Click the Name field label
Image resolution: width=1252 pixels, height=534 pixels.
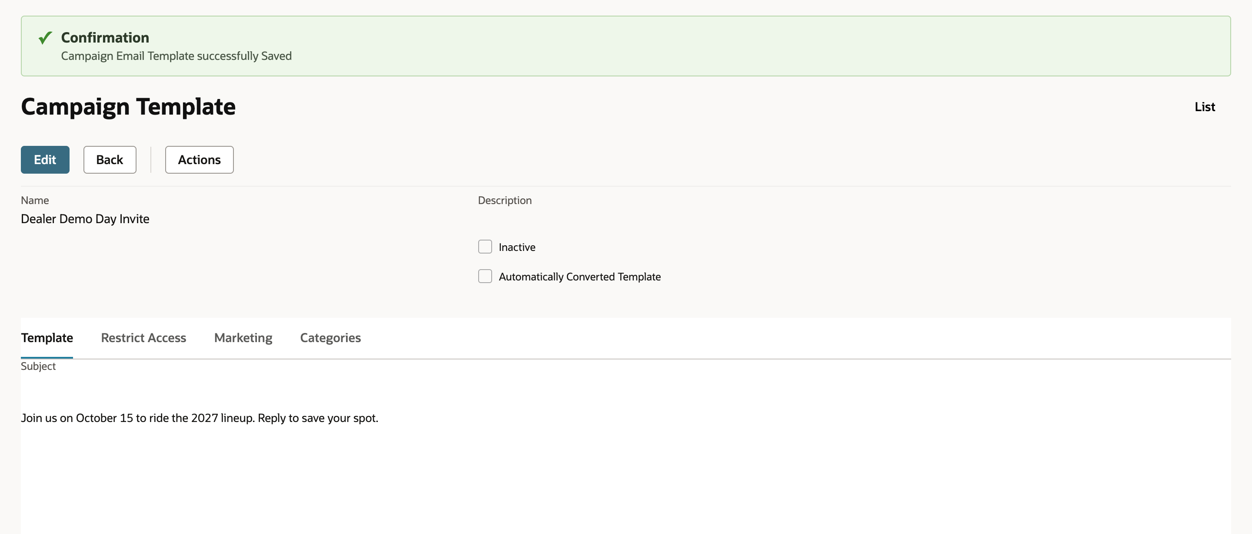pyautogui.click(x=35, y=201)
